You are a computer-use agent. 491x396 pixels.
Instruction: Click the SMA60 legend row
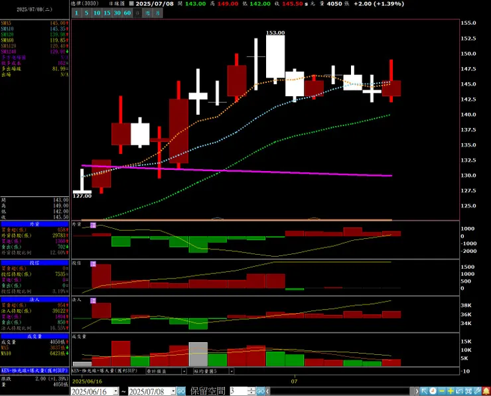pos(35,40)
